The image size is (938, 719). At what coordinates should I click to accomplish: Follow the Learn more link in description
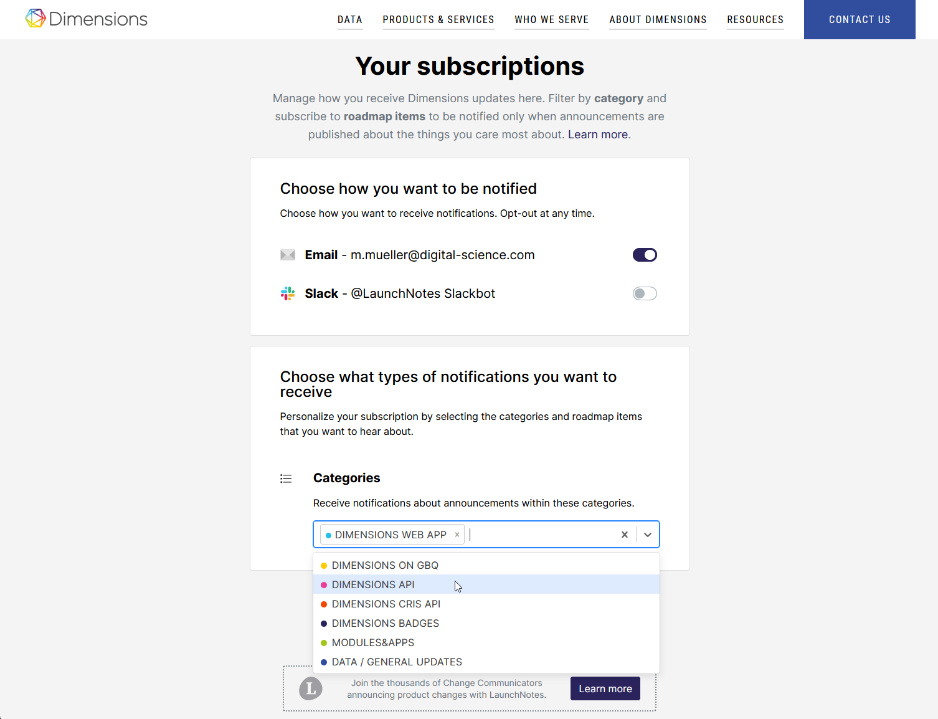coord(598,135)
